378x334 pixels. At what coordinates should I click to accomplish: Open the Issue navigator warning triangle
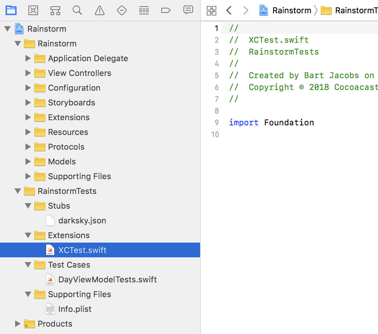(100, 10)
